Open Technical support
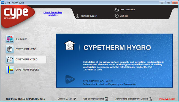This screenshot has width=179, height=102. click(89, 16)
